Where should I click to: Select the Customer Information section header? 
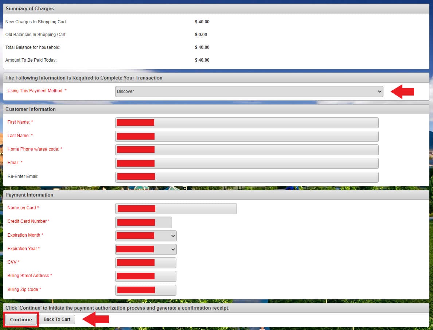pos(31,109)
